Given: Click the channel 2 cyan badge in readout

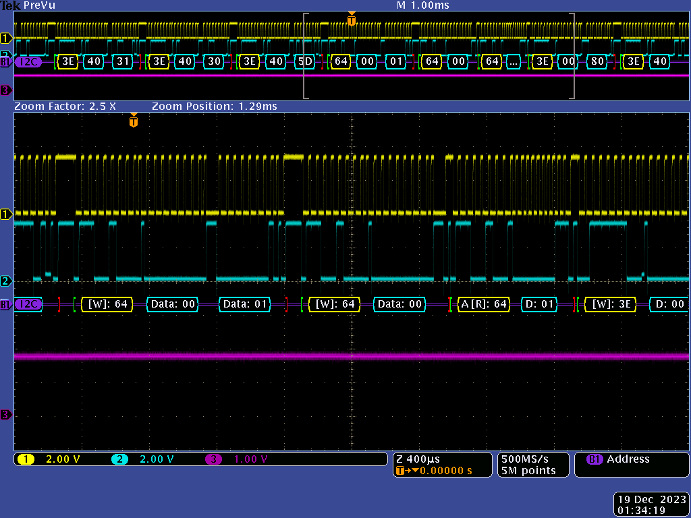Looking at the screenshot, I should 120,459.
